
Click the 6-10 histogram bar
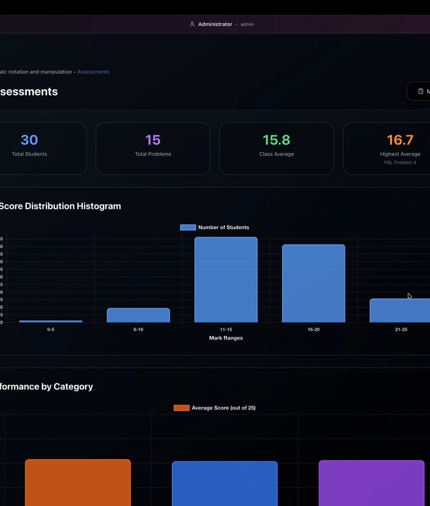[x=138, y=315]
